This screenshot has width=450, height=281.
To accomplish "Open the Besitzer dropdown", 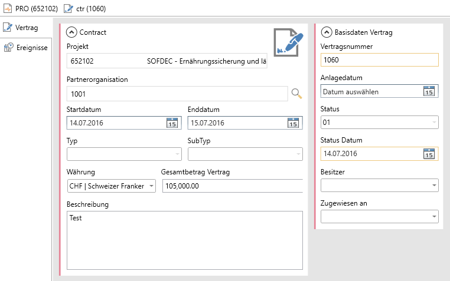I will click(x=434, y=186).
